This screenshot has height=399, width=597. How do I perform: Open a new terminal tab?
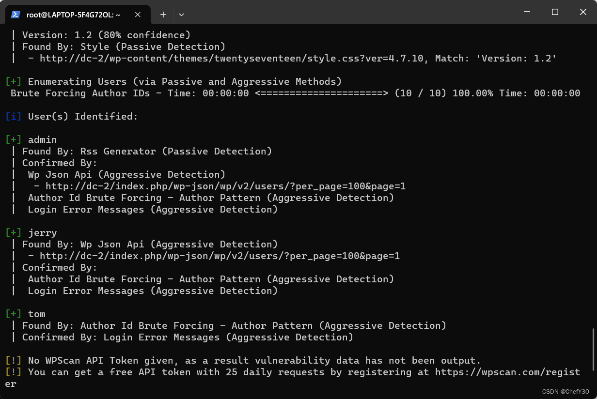pos(163,15)
